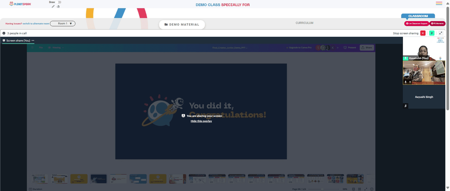Click the Canva grid view icon
450x191 pixels.
tap(360, 189)
